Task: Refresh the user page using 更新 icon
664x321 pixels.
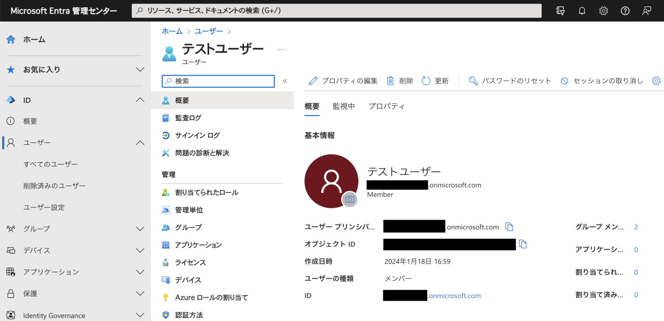Action: tap(426, 80)
